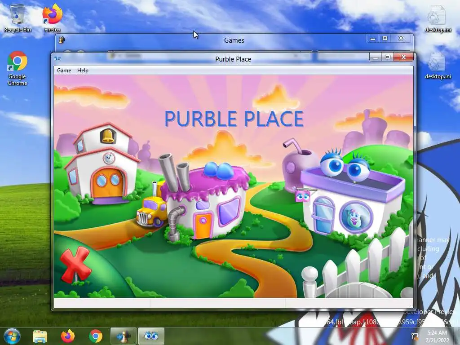The image size is (460, 345).
Task: Select the upper desktop.ini file icon
Action: (438, 19)
